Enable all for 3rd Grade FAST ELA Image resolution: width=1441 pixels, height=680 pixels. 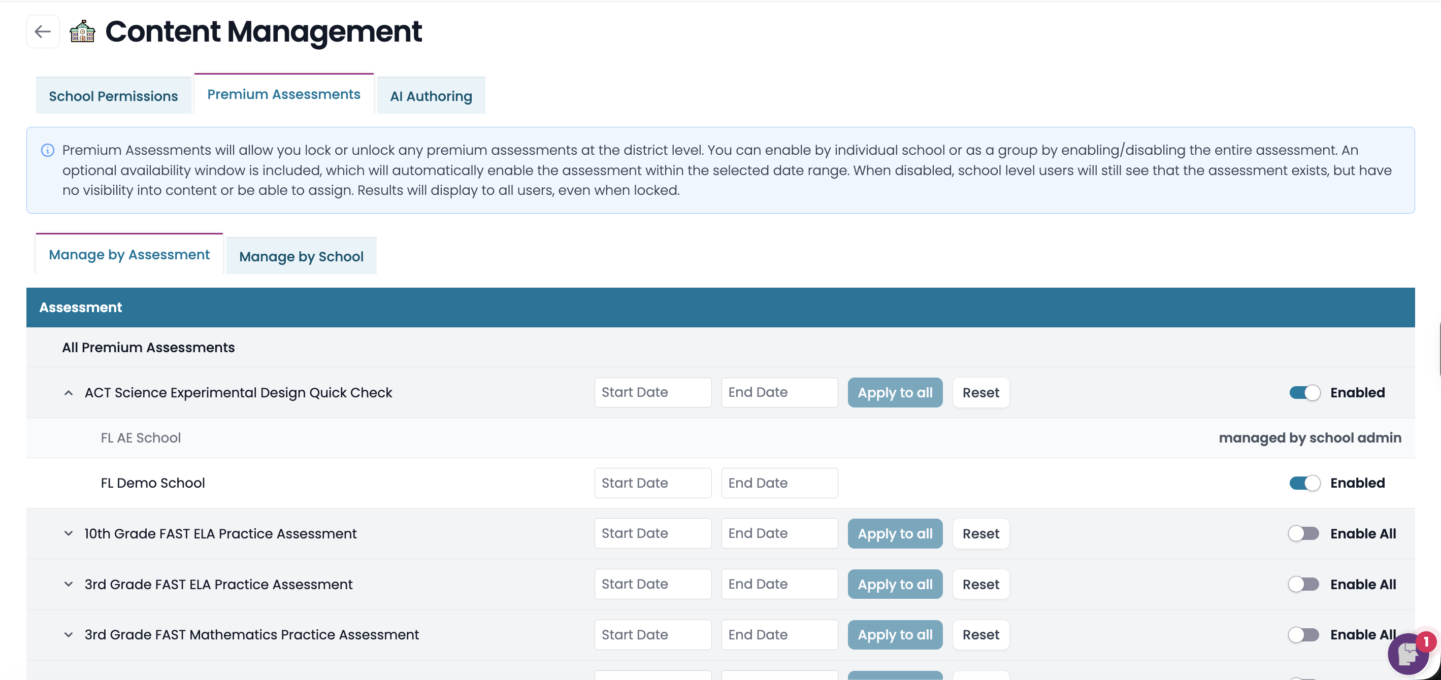click(x=1304, y=585)
